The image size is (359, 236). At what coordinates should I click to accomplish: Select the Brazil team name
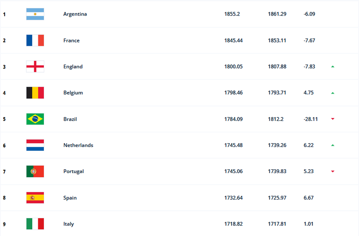click(x=70, y=119)
